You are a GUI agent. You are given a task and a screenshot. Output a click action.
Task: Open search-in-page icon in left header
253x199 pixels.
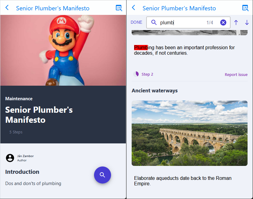click(119, 8)
